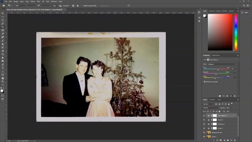Screen dimensions: 252x142
Task: Toggle Preserve Luminosity checkbox
Action: pos(205,82)
